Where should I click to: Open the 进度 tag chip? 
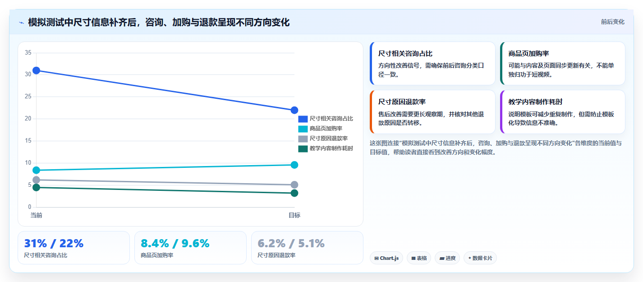[x=447, y=258]
